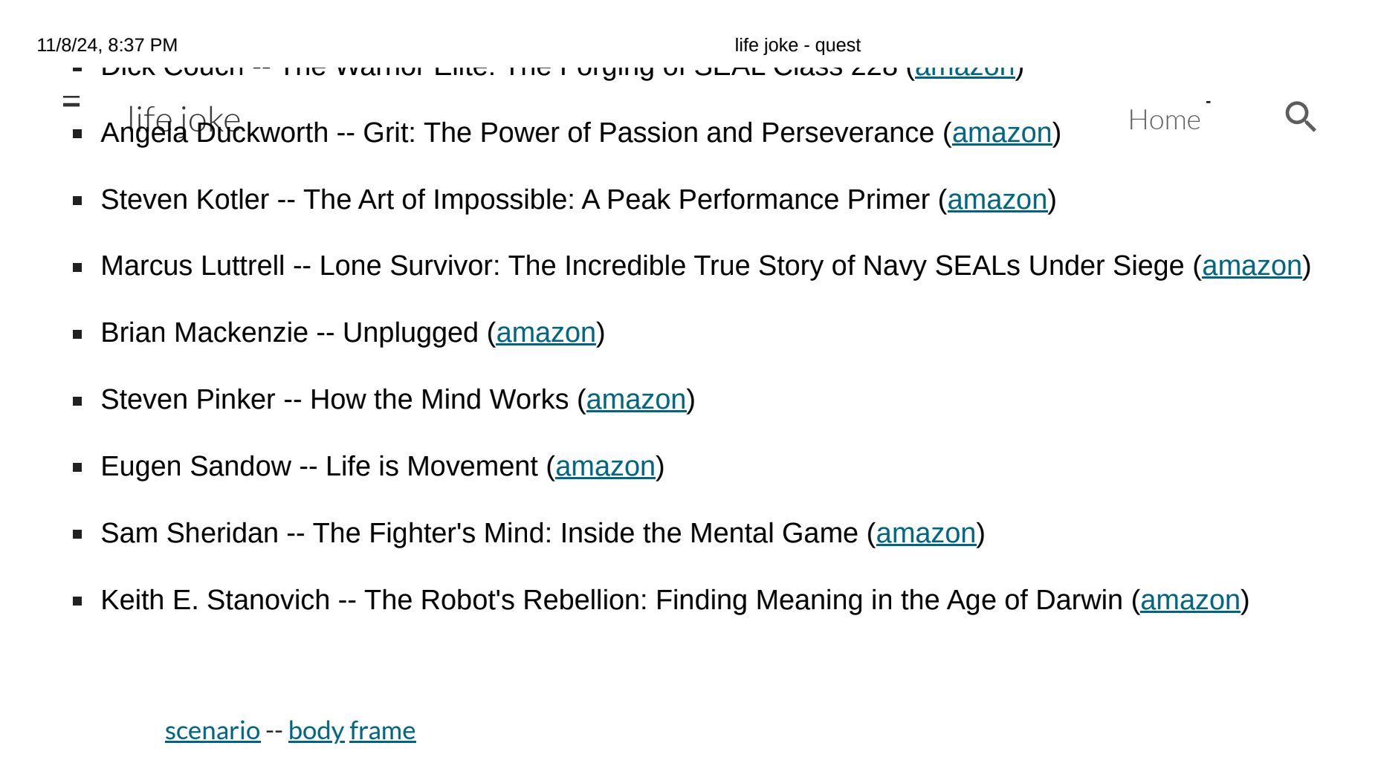Open the Home menu item
The width and height of the screenshot is (1381, 766).
pos(1164,120)
